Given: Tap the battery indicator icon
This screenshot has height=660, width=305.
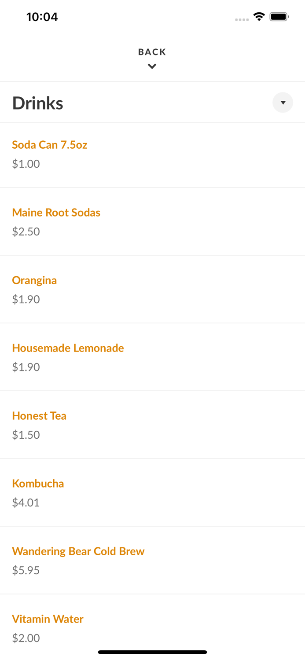Looking at the screenshot, I should pos(279,16).
